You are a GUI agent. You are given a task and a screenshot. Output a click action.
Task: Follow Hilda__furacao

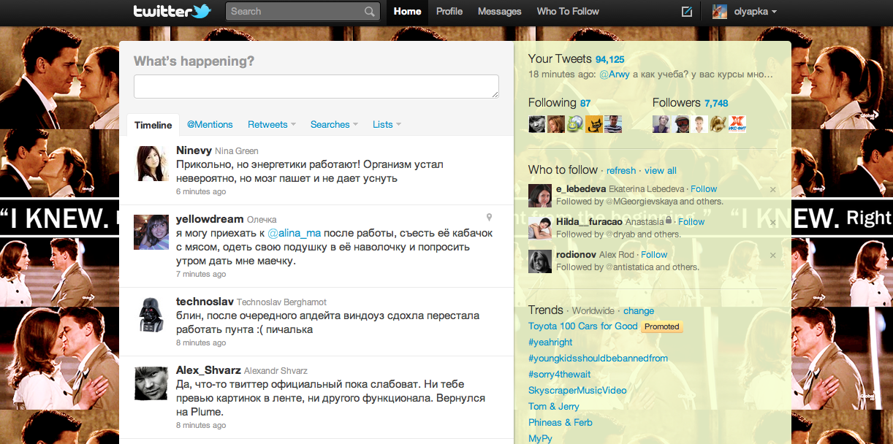pos(691,222)
